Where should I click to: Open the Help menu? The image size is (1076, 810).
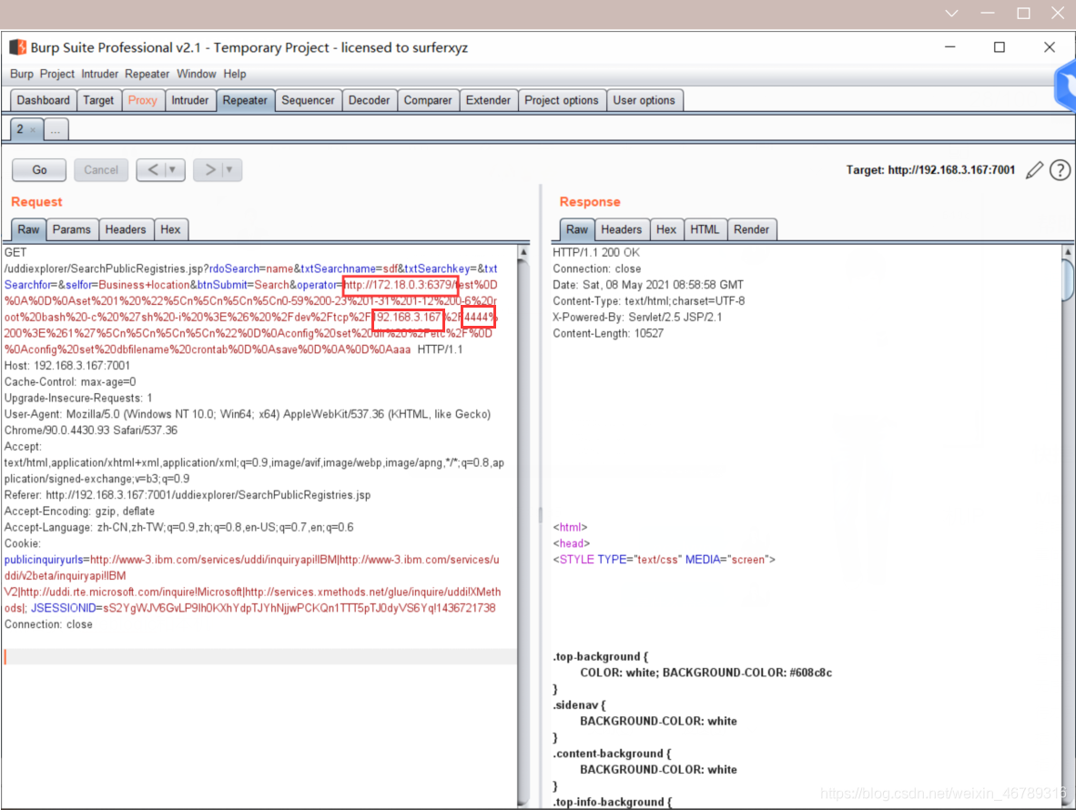pos(235,74)
